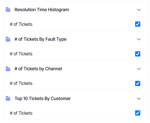Uncheck # of Tickets under Top 10 Customer
The image size is (150, 123).
click(138, 113)
